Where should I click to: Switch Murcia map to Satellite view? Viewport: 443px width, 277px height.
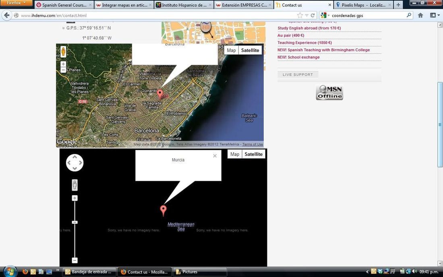[253, 154]
